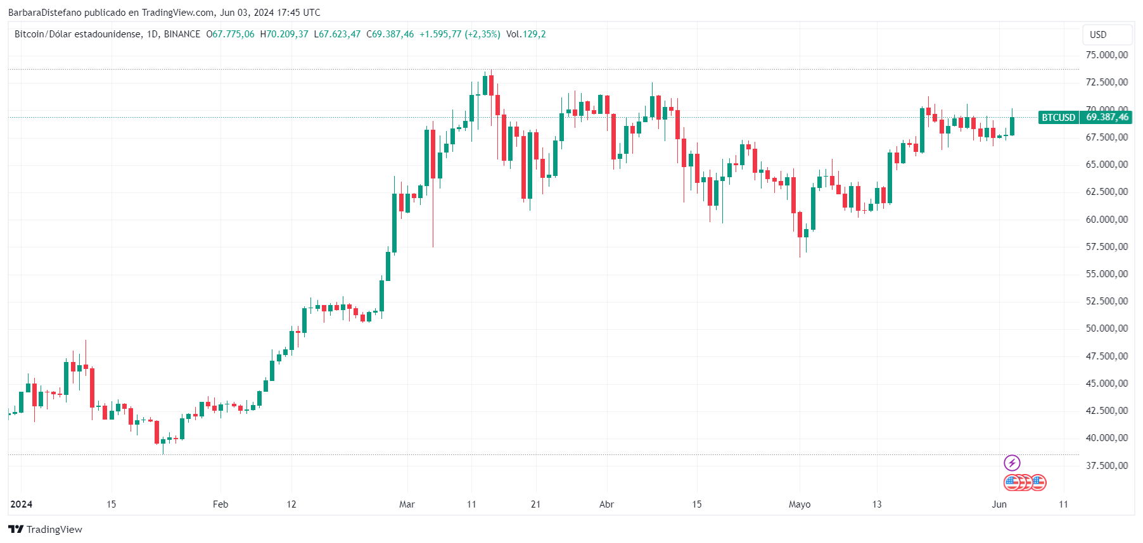The width and height of the screenshot is (1143, 543).
Task: Select the Mayo label on time axis
Action: [800, 504]
